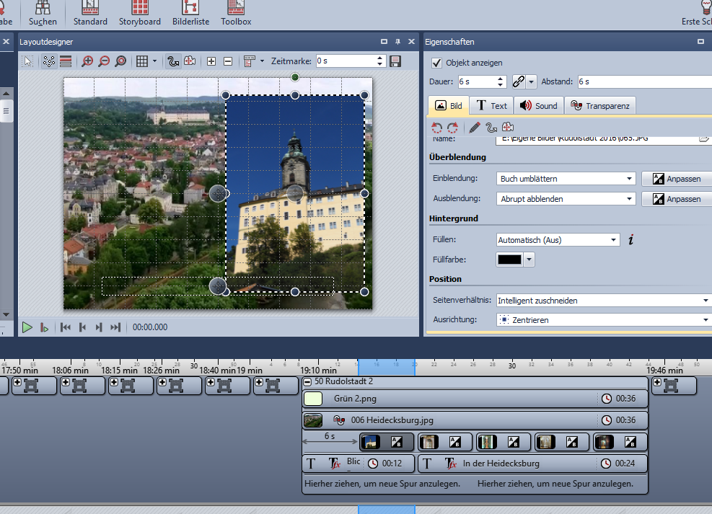
Task: Pick the black Füllfarbe color swatch
Action: [510, 260]
